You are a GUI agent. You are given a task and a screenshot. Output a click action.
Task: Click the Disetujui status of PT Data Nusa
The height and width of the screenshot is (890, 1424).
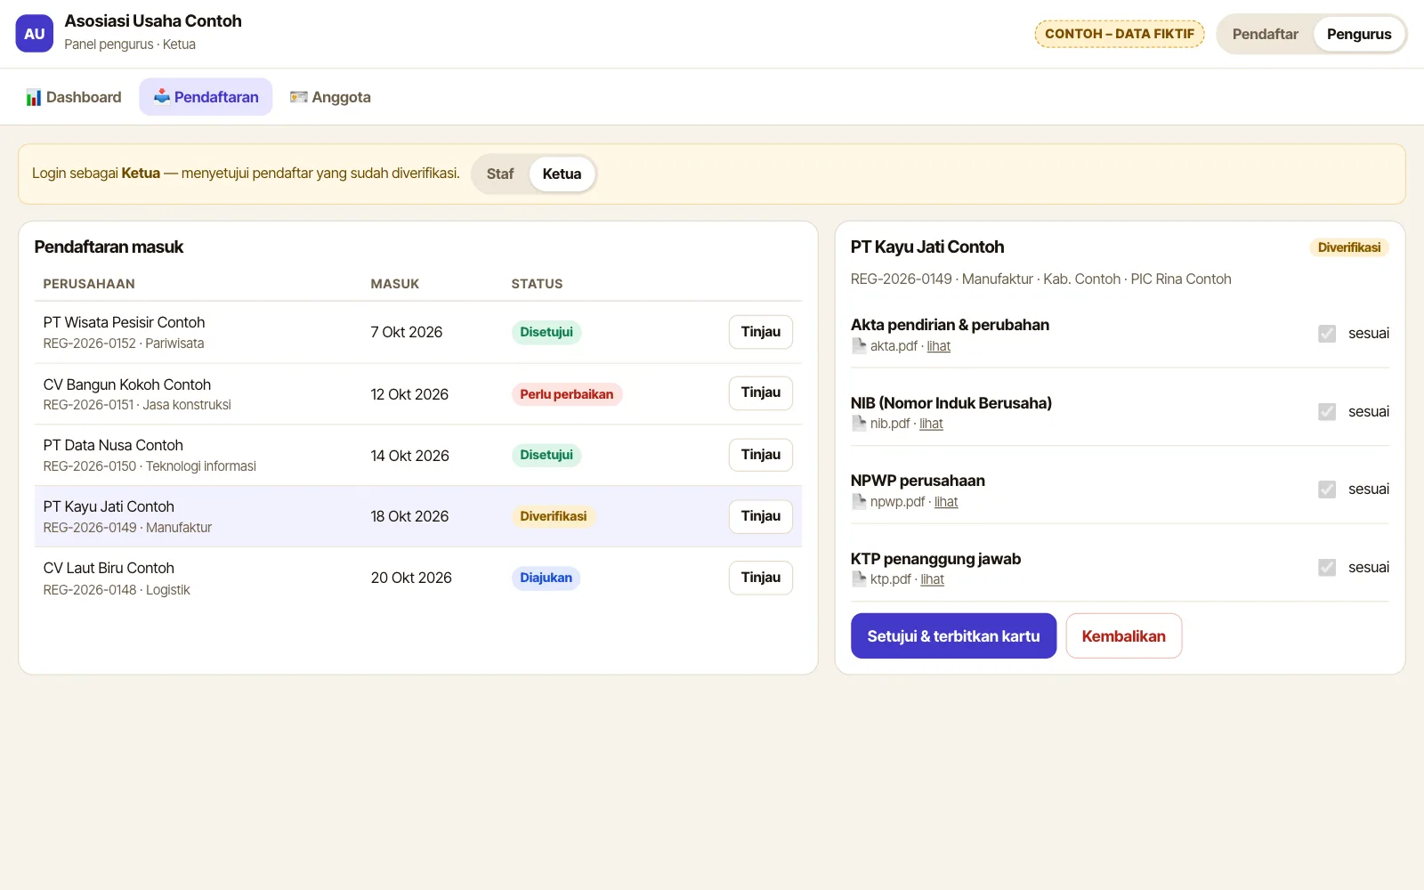click(546, 455)
